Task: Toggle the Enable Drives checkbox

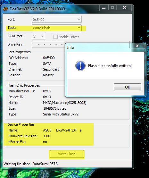Action: point(55,37)
